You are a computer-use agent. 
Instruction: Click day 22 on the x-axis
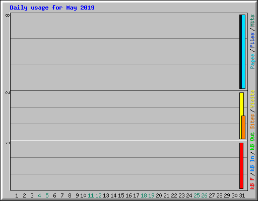click(174, 195)
